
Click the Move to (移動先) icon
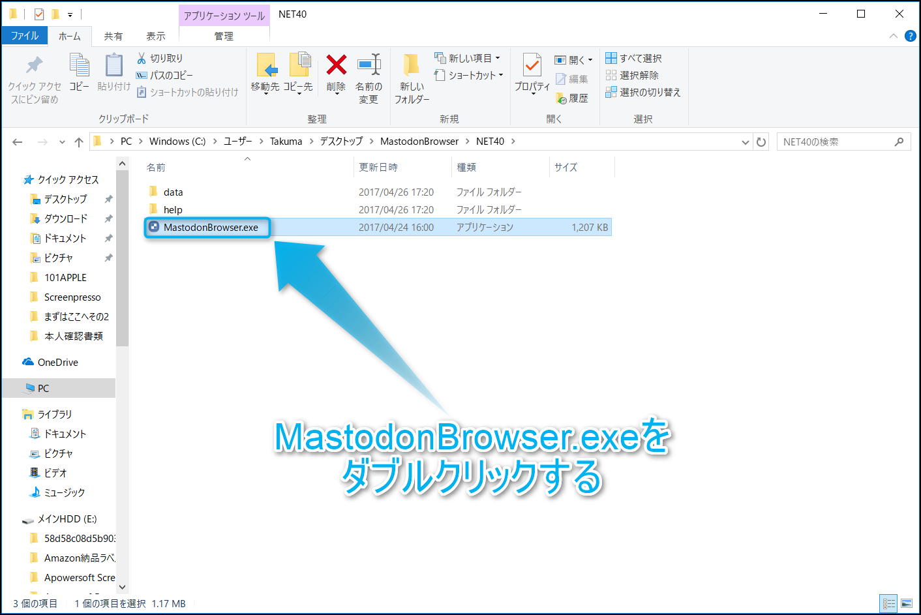(x=265, y=66)
